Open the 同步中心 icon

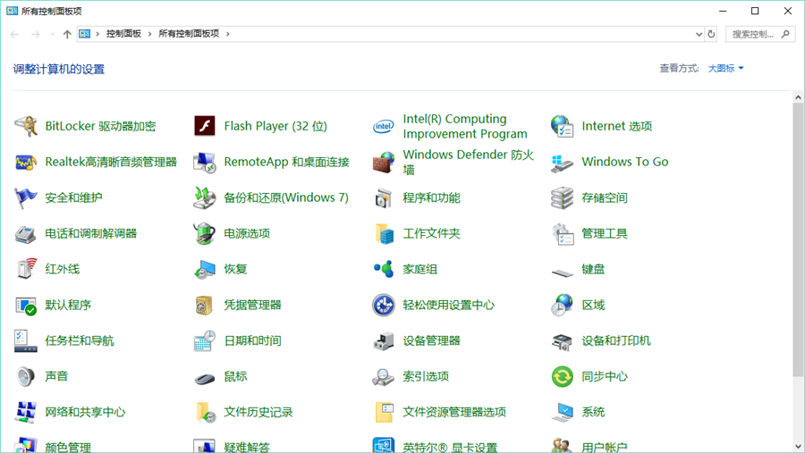(x=563, y=376)
